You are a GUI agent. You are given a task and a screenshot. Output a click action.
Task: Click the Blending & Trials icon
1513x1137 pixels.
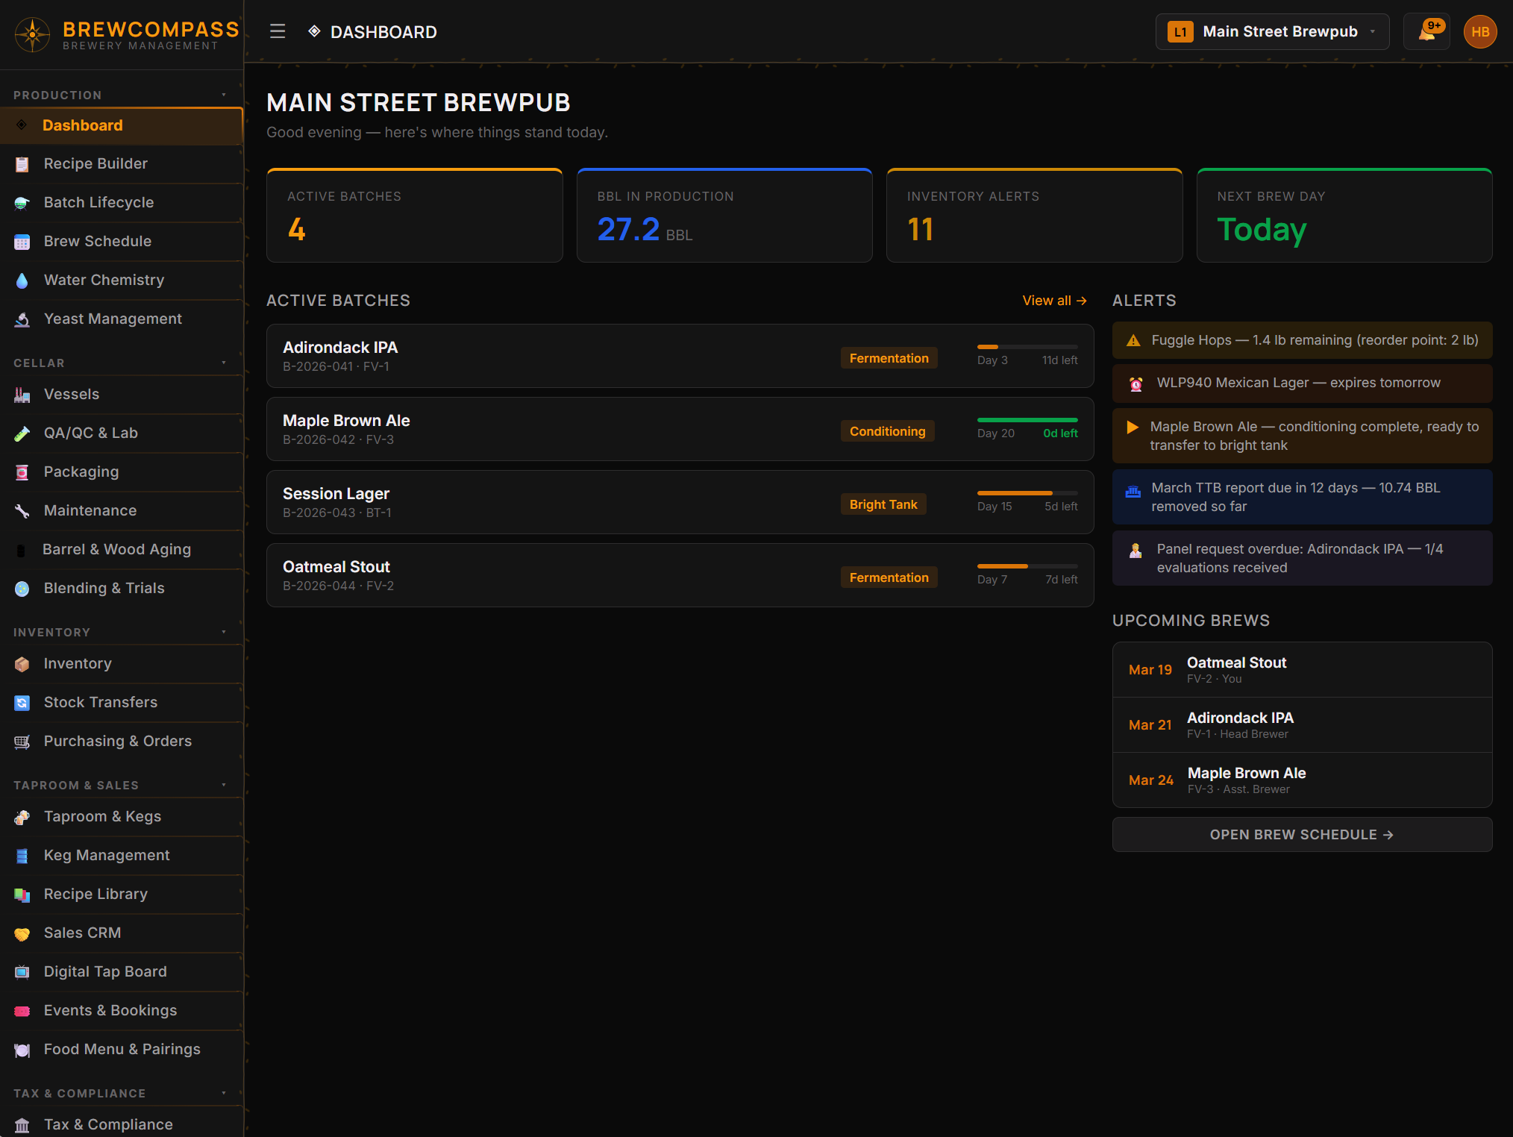22,589
